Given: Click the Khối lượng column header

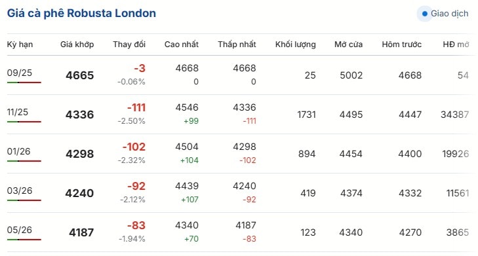Looking at the screenshot, I should pos(296,45).
